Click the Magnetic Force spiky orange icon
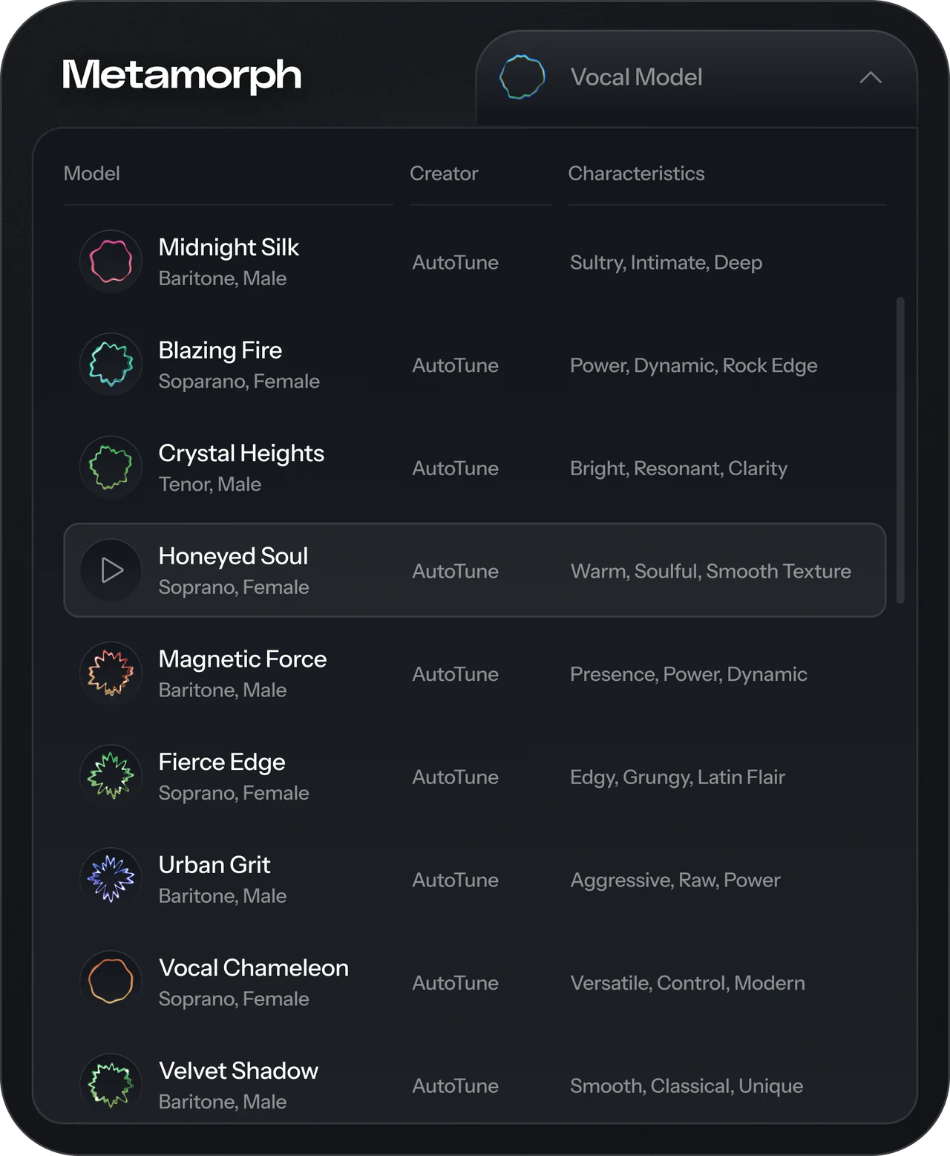 (111, 673)
